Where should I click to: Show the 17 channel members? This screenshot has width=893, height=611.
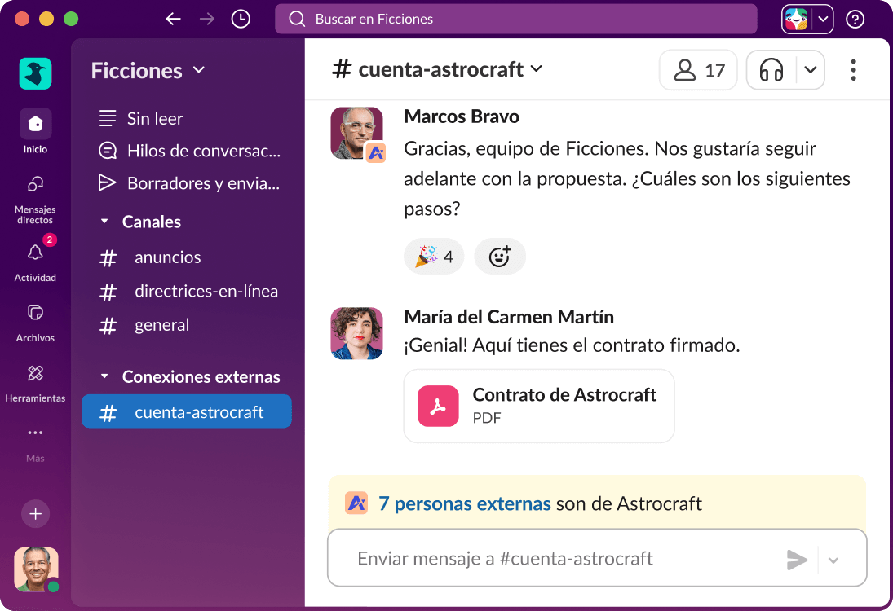pyautogui.click(x=697, y=70)
